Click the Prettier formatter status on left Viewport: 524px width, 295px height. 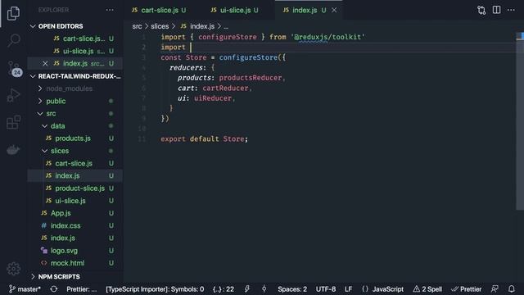point(82,289)
